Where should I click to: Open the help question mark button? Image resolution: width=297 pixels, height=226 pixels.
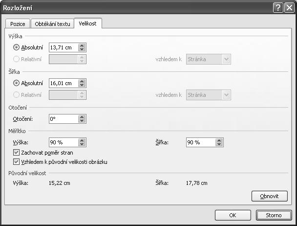coord(278,8)
